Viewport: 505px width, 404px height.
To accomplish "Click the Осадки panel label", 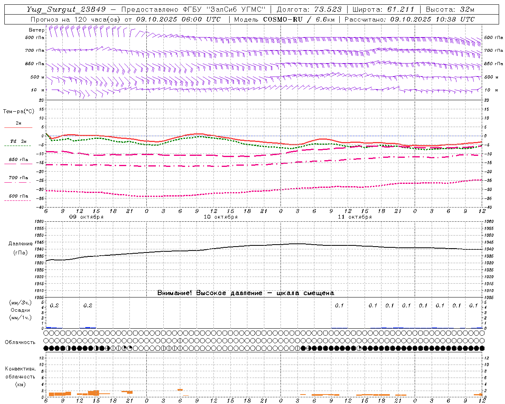I will click(21, 310).
